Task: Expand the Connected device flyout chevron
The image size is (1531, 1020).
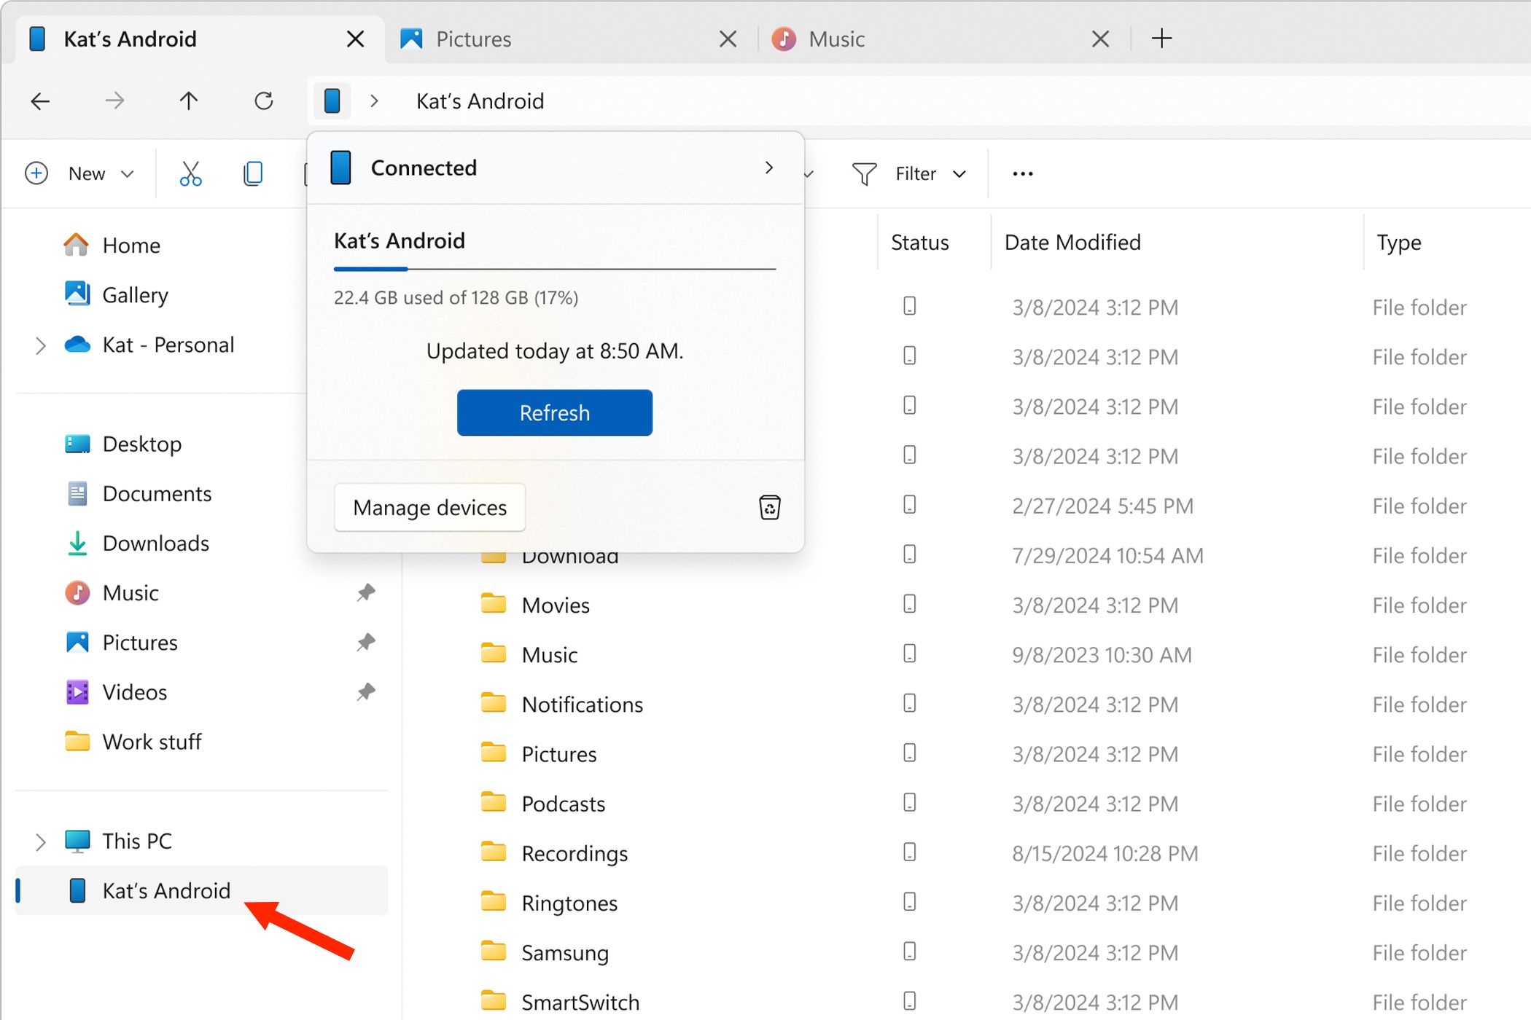Action: (x=769, y=168)
